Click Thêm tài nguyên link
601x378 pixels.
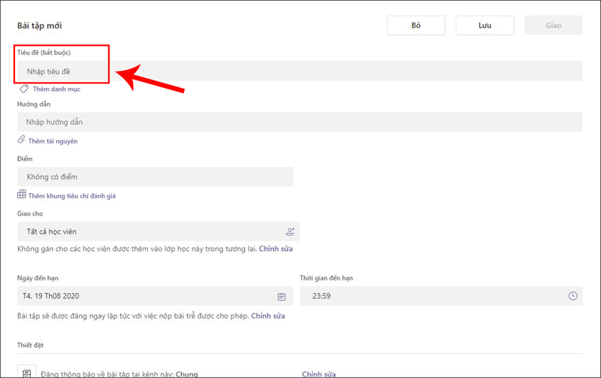pos(53,141)
